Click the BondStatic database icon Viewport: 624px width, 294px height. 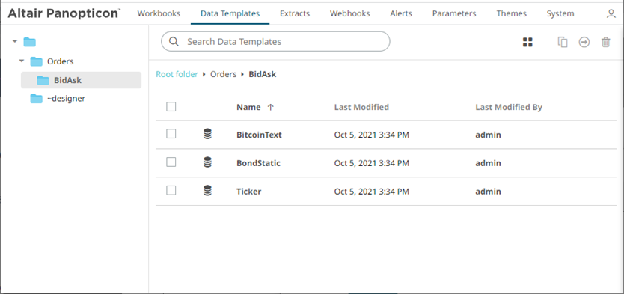pyautogui.click(x=207, y=162)
